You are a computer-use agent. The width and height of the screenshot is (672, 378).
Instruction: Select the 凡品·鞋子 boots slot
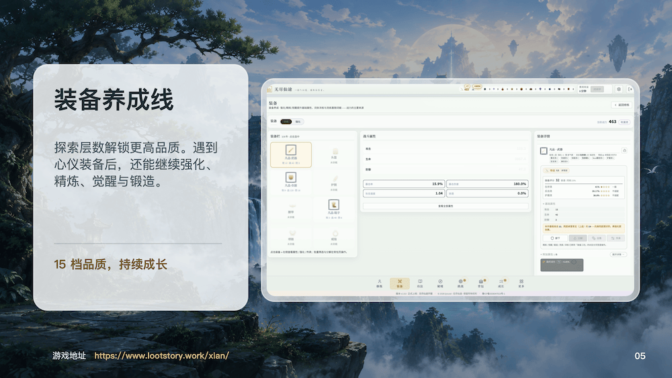(334, 209)
